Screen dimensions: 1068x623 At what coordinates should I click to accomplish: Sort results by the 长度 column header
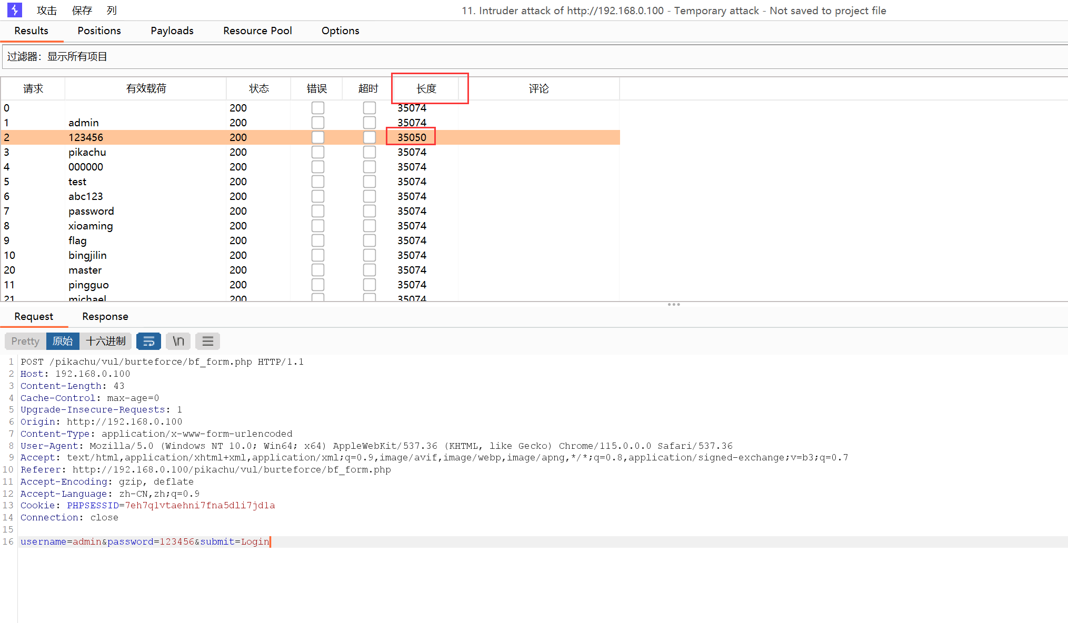tap(426, 88)
